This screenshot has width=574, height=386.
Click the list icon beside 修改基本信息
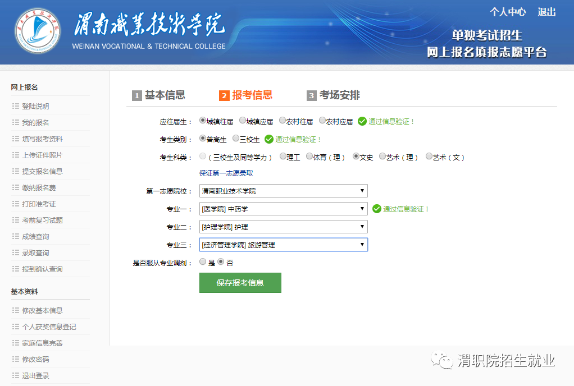click(15, 310)
